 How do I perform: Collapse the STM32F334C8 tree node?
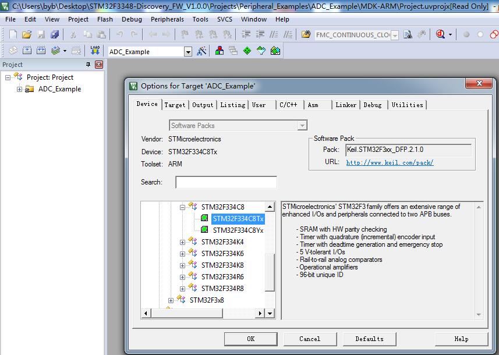182,207
